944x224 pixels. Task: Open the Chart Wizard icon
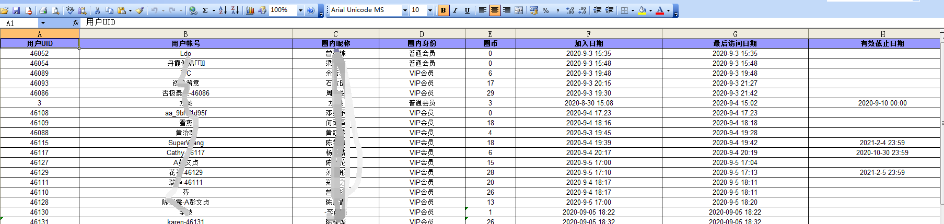(x=250, y=10)
